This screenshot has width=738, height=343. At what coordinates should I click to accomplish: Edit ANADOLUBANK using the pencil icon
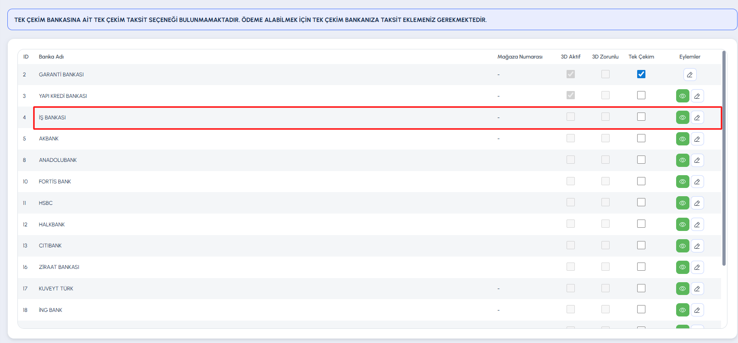click(697, 161)
